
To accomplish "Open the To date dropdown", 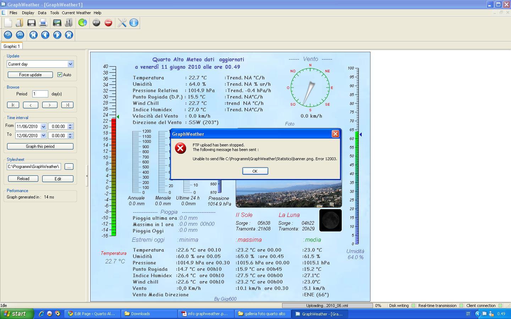I will [43, 135].
